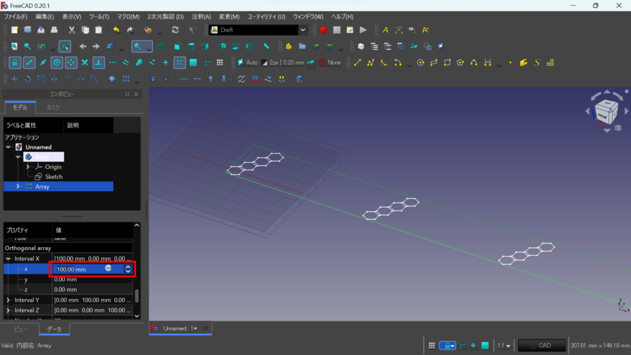Click the Undo arrow icon
The height and width of the screenshot is (355, 631).
[x=116, y=30]
